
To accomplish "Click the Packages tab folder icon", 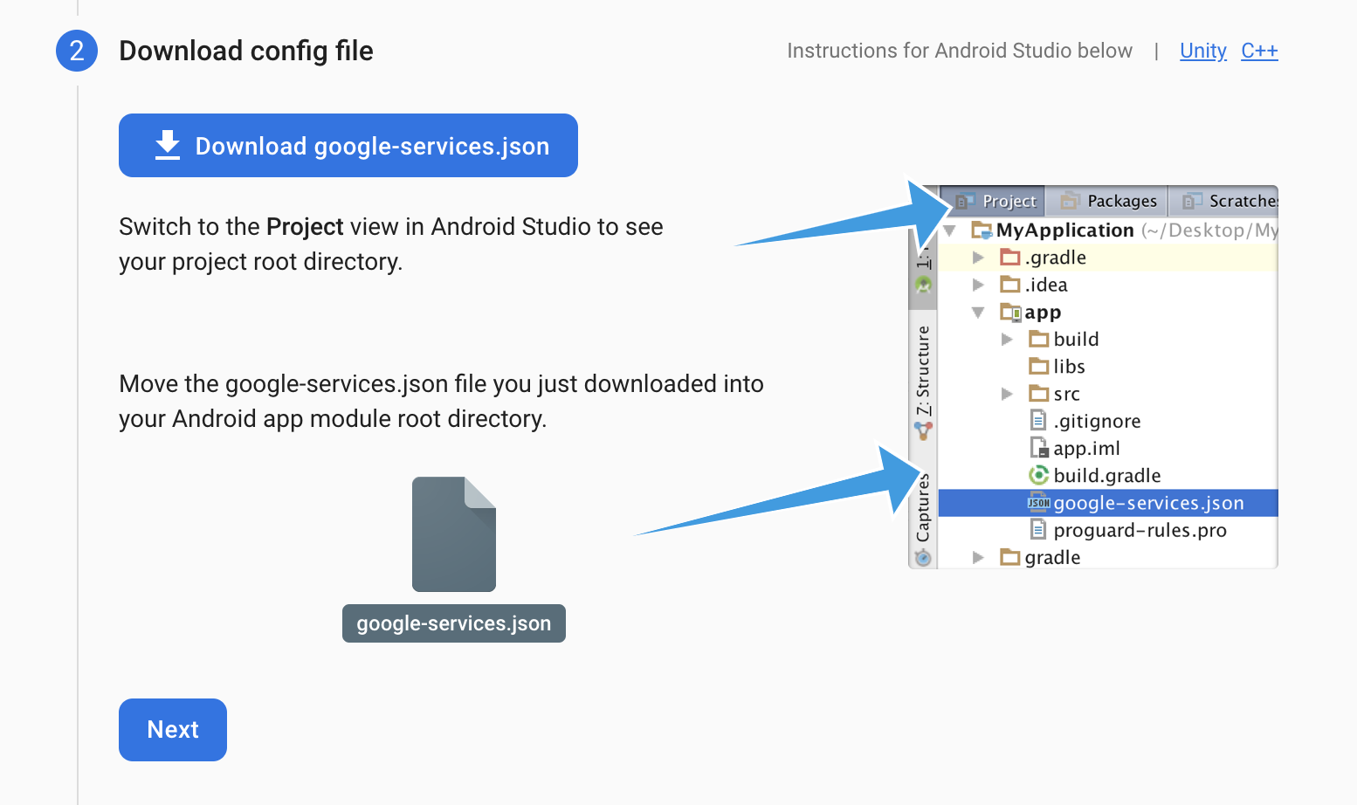I will coord(1071,202).
